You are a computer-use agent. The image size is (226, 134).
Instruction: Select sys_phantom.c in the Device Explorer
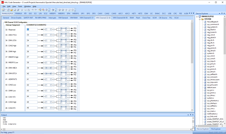click(x=213, y=100)
